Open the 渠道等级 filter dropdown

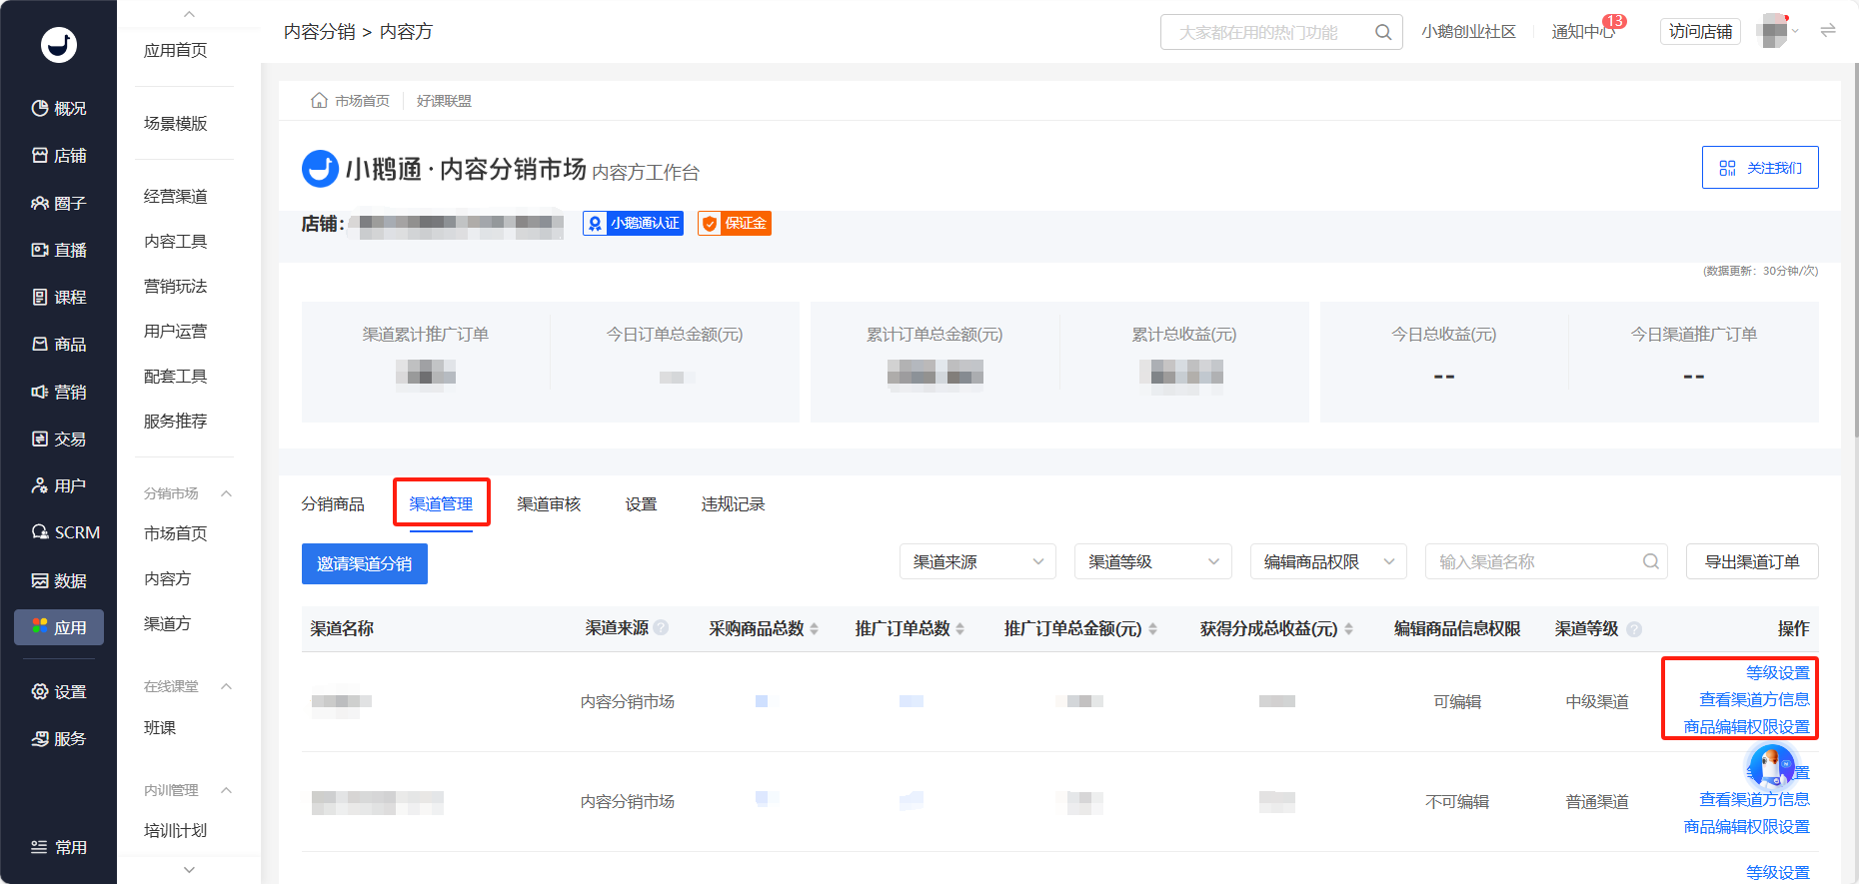coord(1152,561)
